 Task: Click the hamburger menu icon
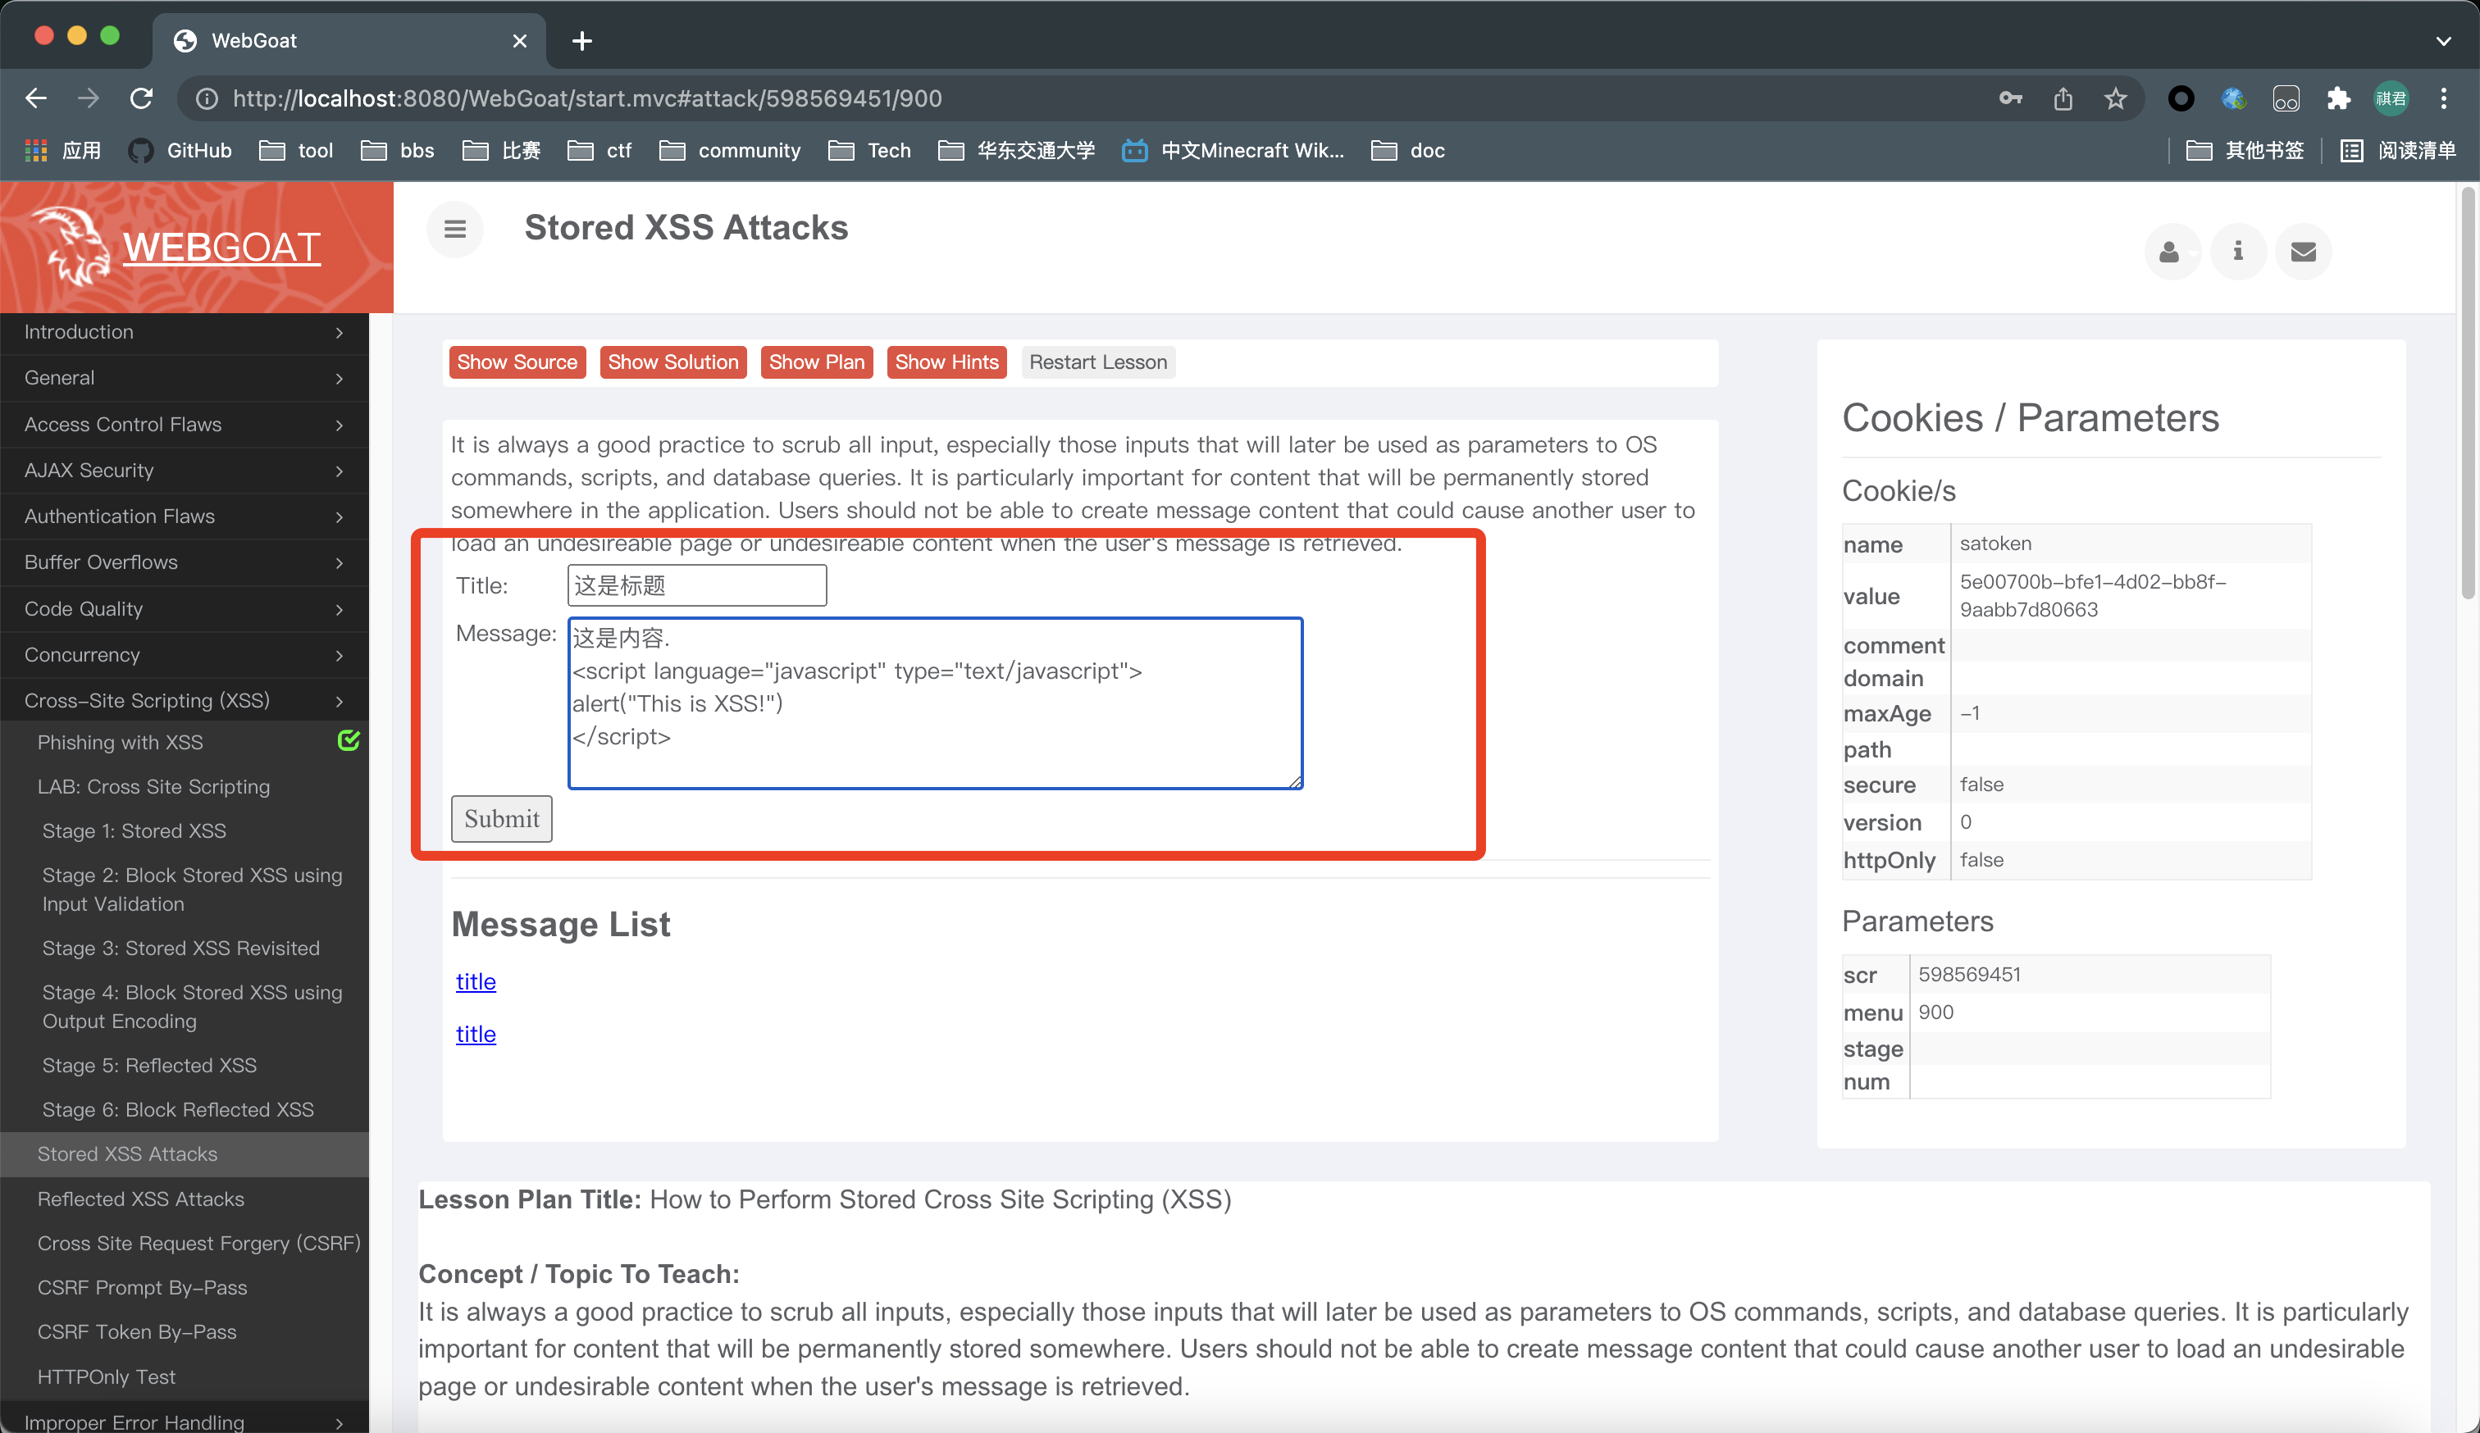point(455,229)
